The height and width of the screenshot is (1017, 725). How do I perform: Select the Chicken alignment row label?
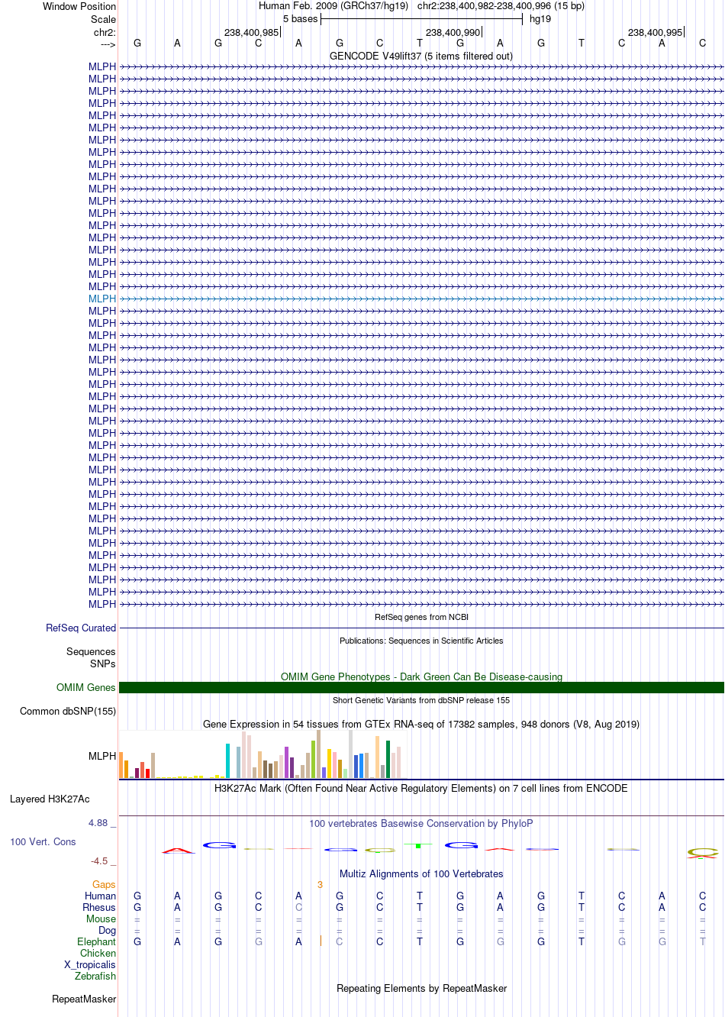98,953
